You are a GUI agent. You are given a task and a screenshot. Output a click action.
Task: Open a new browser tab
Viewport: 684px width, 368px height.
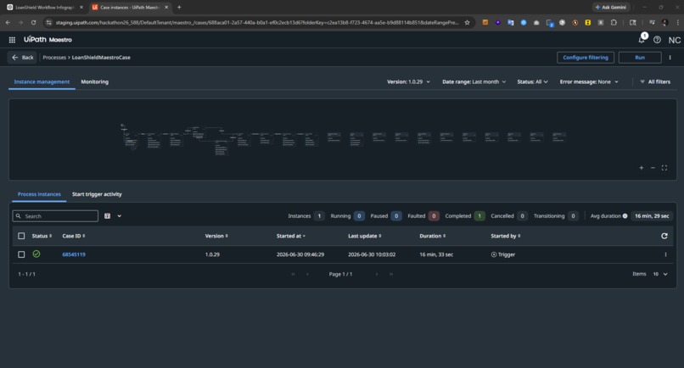(179, 7)
